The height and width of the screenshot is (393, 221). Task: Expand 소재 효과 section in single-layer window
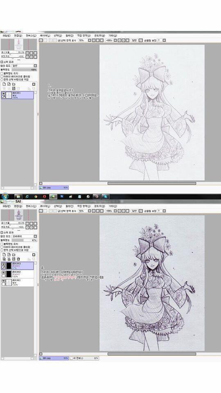2,62
